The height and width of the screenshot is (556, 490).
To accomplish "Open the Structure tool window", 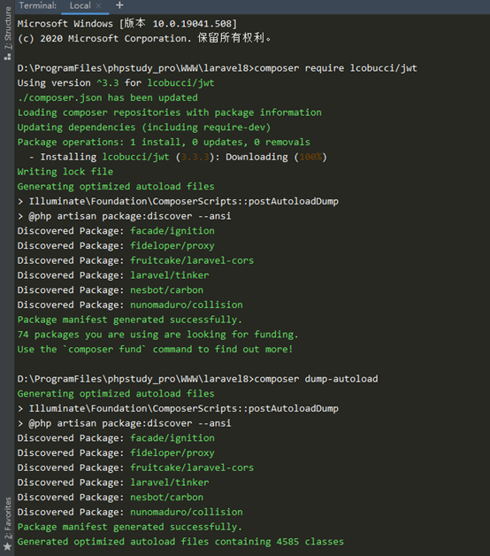I will click(x=7, y=27).
